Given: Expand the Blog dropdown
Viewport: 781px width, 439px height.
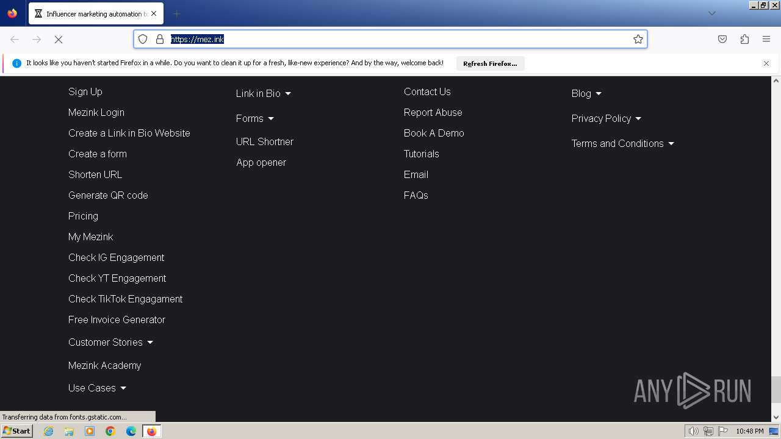Looking at the screenshot, I should (586, 93).
